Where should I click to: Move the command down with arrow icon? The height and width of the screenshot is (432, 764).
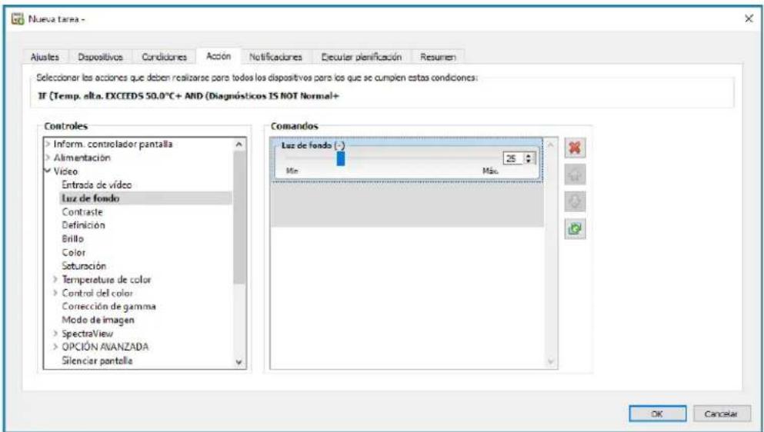[575, 201]
